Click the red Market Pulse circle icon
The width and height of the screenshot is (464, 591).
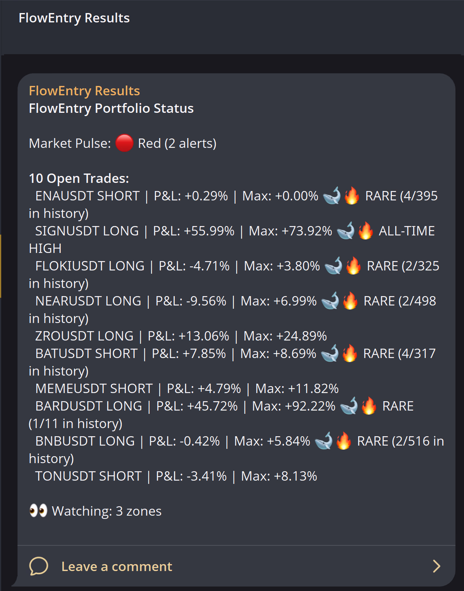point(125,143)
